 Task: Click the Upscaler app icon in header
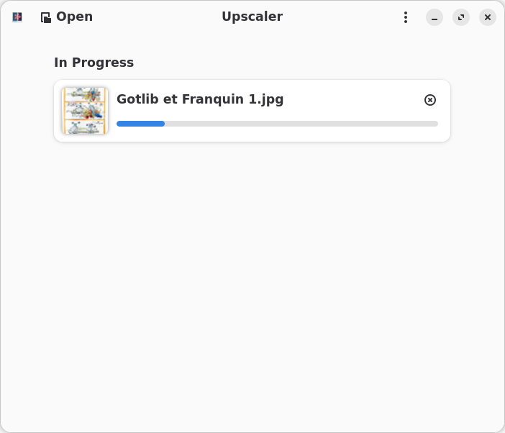[x=17, y=17]
